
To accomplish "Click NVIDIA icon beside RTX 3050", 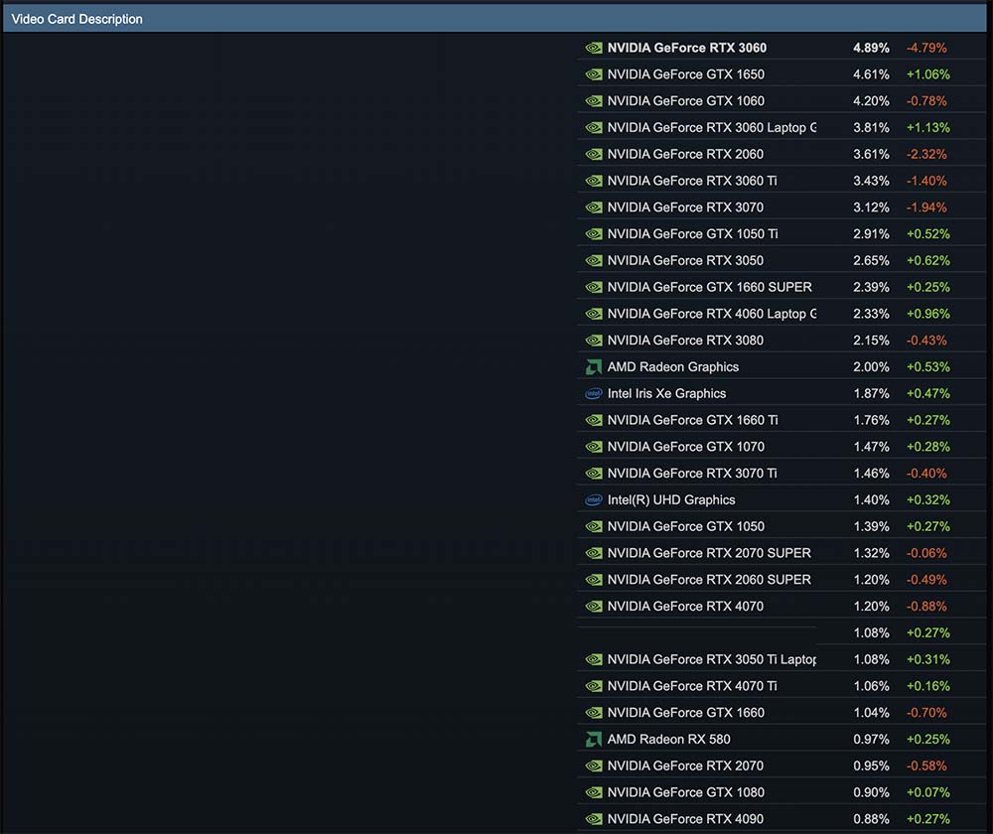I will click(x=594, y=261).
